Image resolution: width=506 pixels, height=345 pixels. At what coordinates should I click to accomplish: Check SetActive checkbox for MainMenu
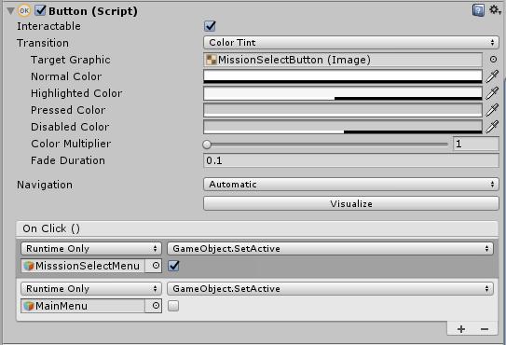[x=173, y=306]
